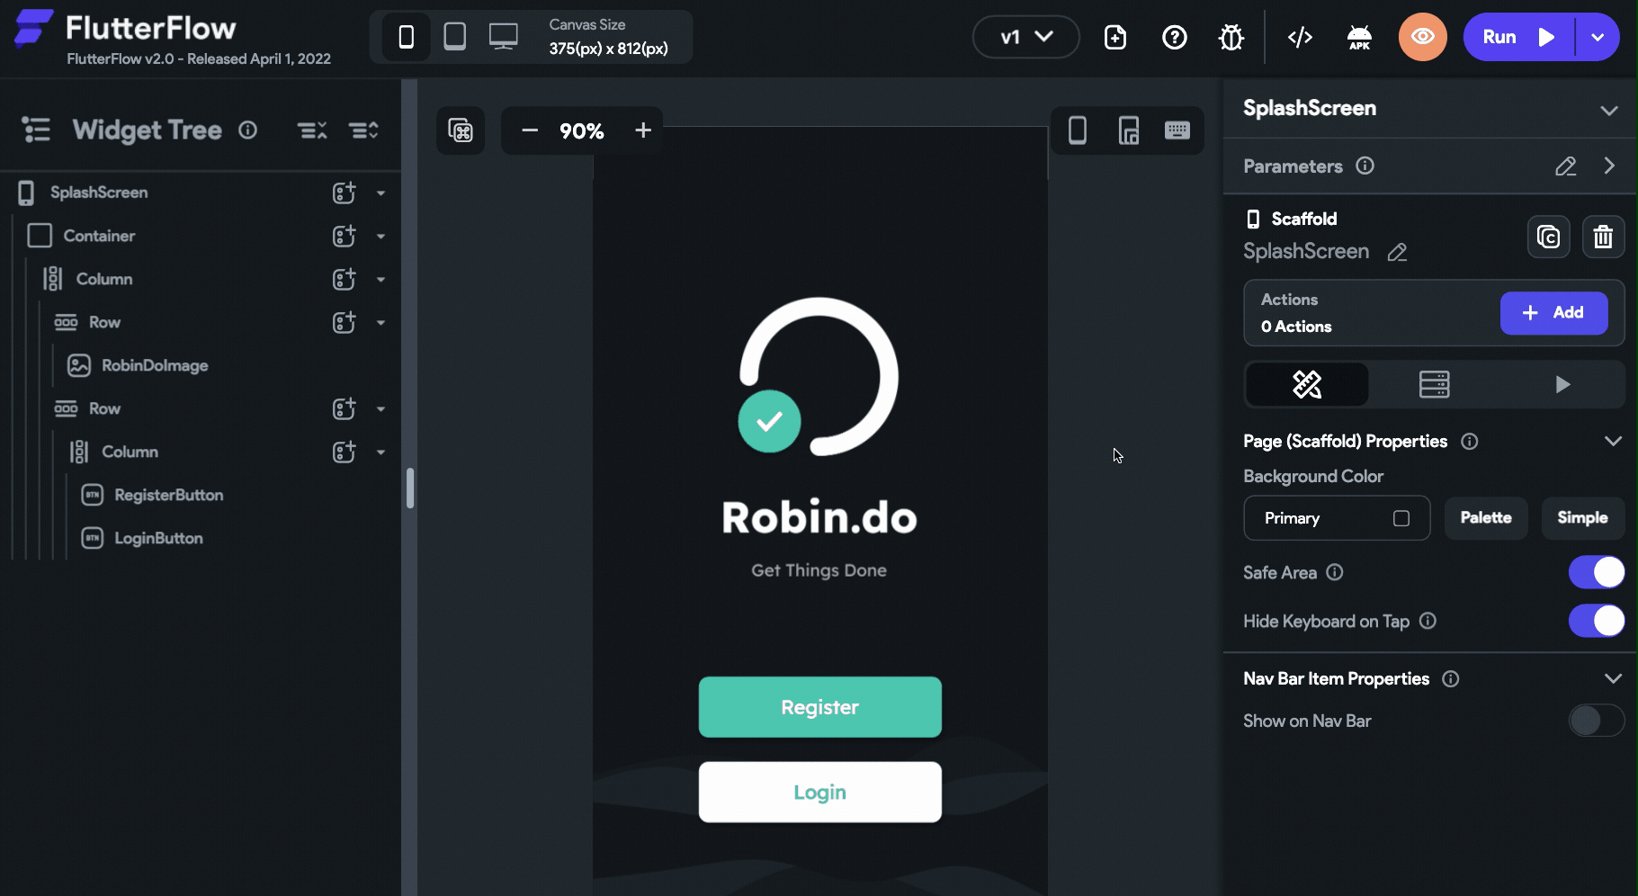Collapse Nav Bar Item Properties section
This screenshot has width=1638, height=896.
1613,678
